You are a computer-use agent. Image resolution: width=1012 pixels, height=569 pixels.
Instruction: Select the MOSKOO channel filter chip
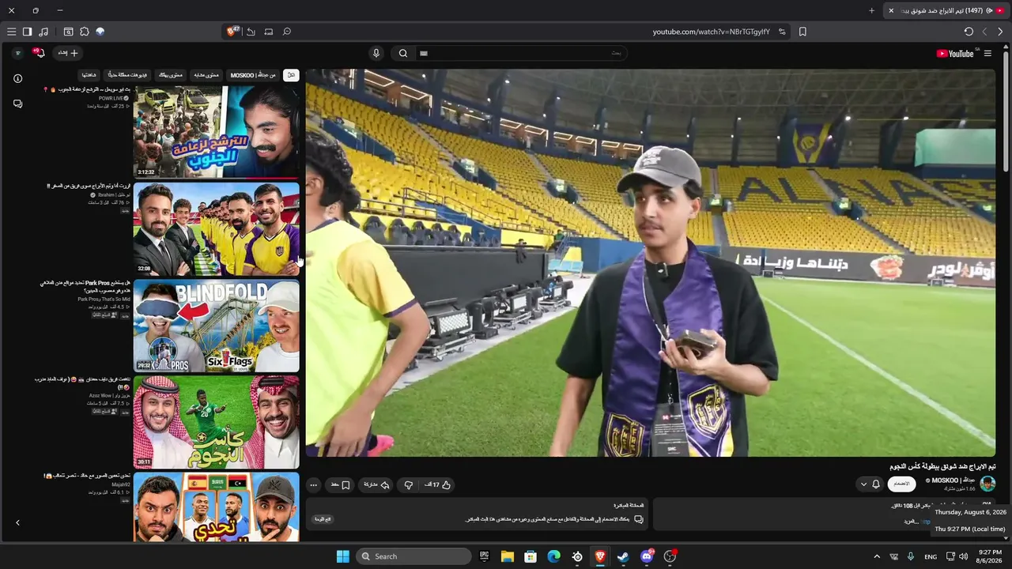coord(253,75)
